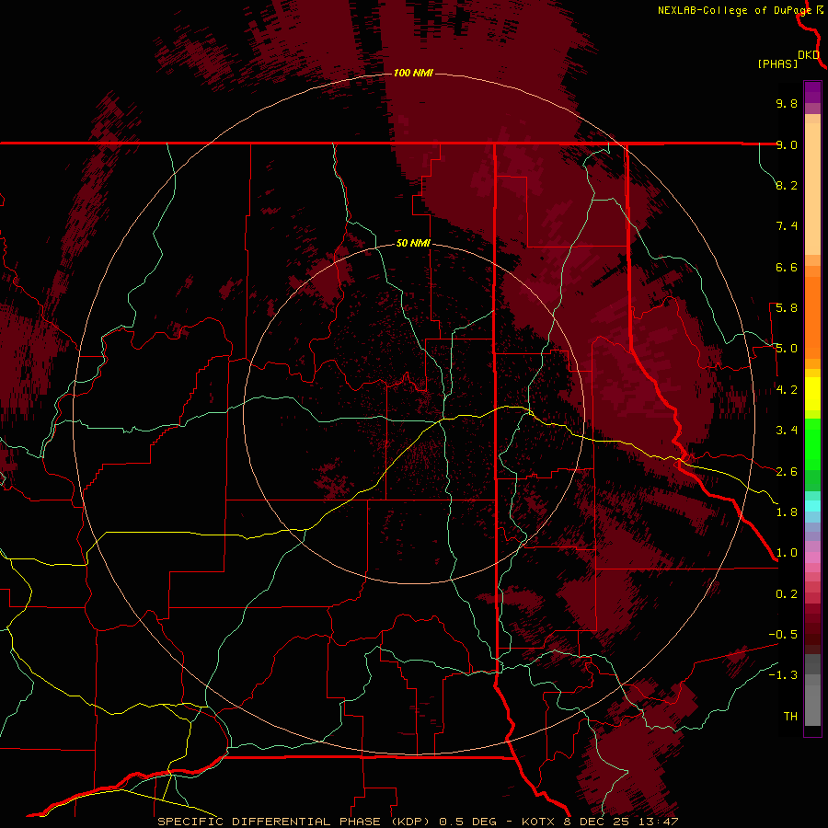Click the [PHAS] legend unit label
This screenshot has height=828, width=828.
(x=777, y=64)
